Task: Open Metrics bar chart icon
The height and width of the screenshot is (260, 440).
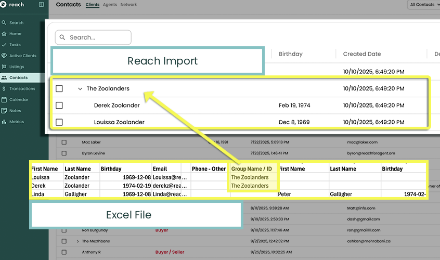Action: click(x=4, y=122)
